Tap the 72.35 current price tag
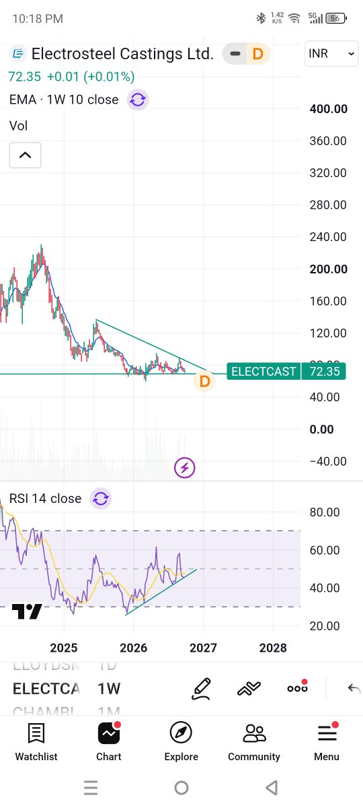 click(x=324, y=372)
